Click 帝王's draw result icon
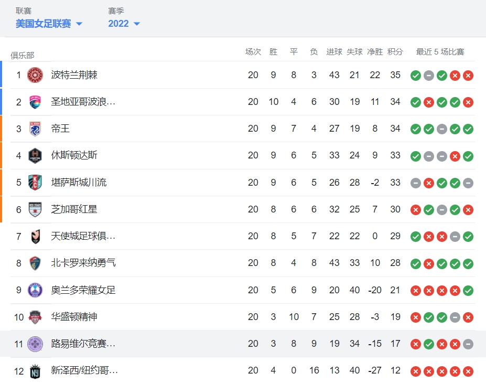Screen dimensions: 486x383 point(441,129)
